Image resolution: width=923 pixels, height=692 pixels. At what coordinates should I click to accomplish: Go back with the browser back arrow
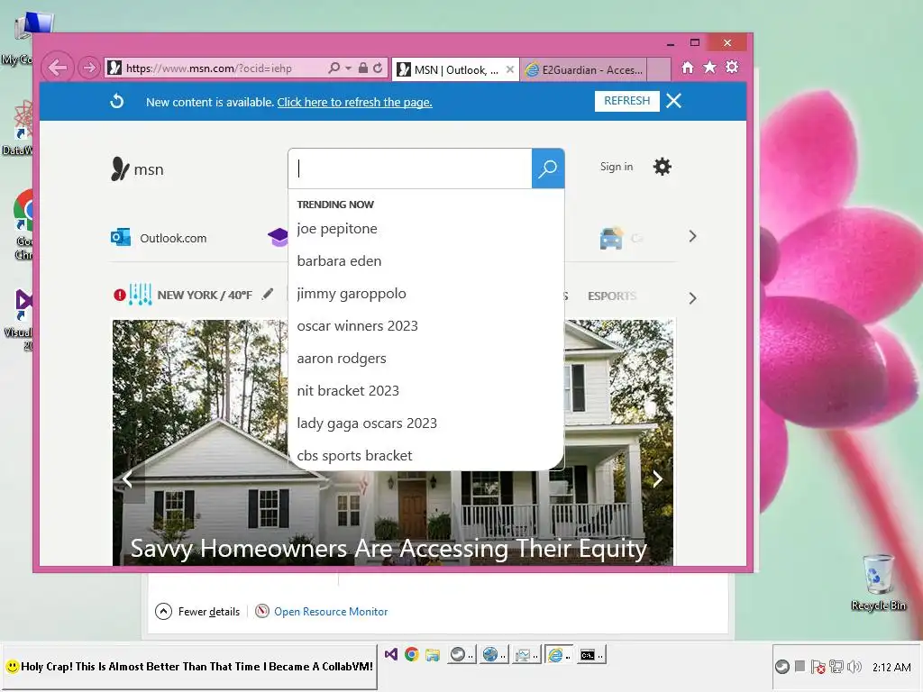click(58, 68)
